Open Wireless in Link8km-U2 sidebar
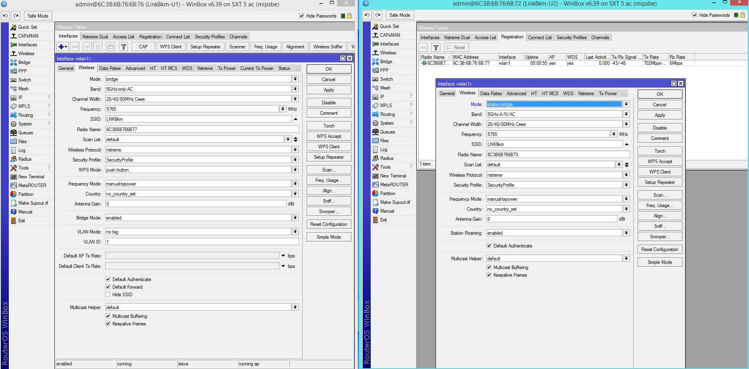Screen dimensions: 749x369 click(388, 53)
